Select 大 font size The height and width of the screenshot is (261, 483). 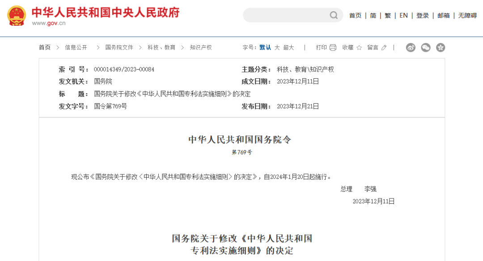(x=276, y=47)
